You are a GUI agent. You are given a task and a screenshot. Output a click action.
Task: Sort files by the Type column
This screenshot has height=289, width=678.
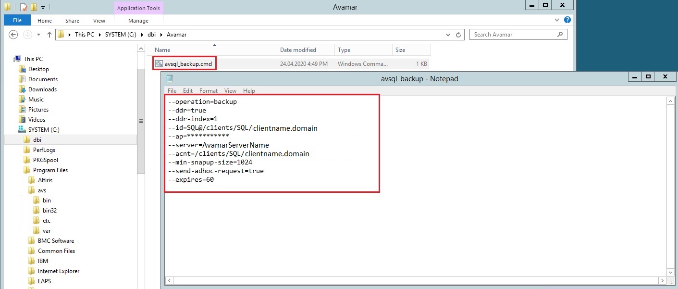364,50
